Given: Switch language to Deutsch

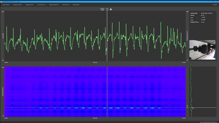Looking at the screenshot, I should pyautogui.click(x=215, y=5).
